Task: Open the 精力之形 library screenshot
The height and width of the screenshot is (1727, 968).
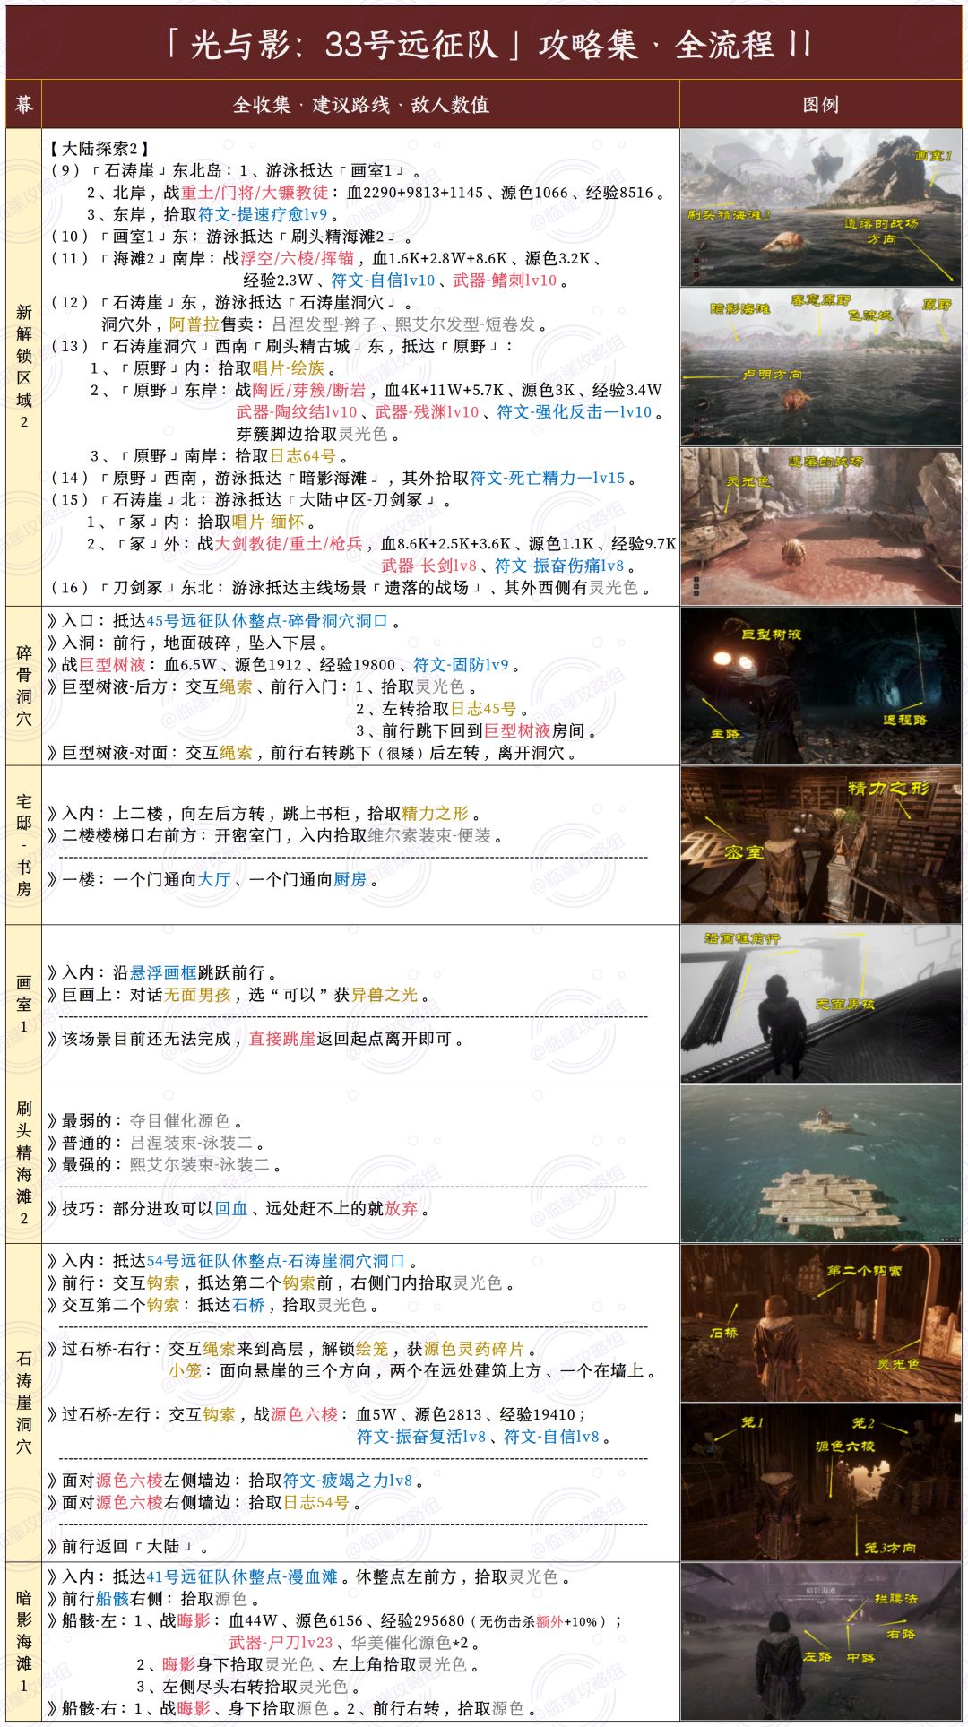Action: (821, 845)
